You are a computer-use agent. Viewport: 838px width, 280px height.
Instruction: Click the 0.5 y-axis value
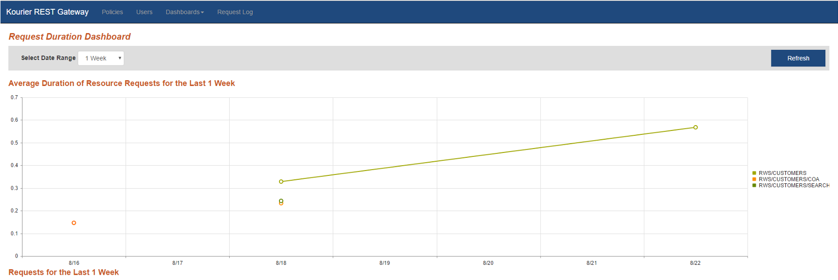point(14,143)
